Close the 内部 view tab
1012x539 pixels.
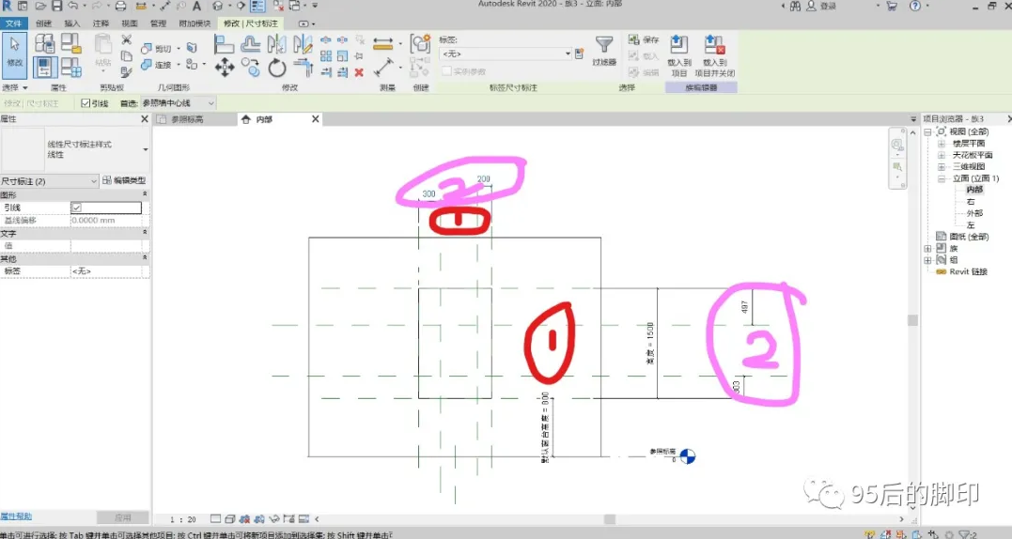pyautogui.click(x=315, y=119)
